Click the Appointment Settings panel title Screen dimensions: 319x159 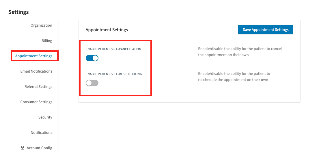[107, 30]
